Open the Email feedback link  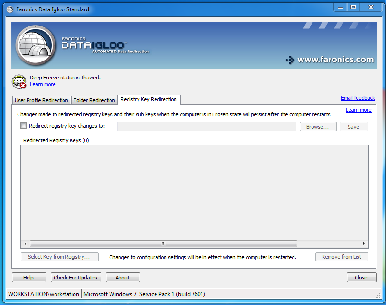pos(358,98)
